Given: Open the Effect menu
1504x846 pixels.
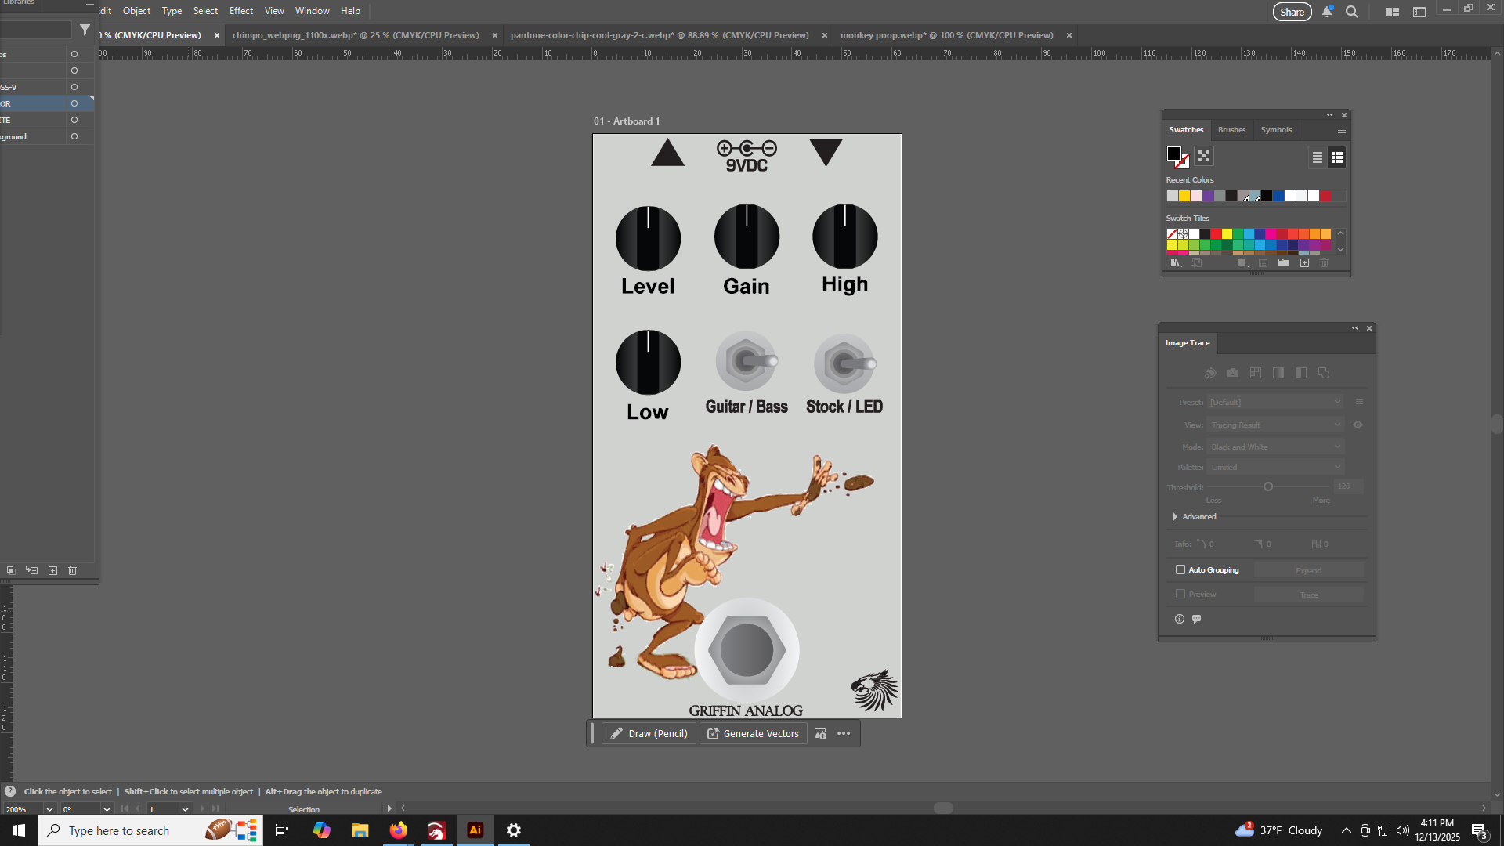Looking at the screenshot, I should [x=241, y=11].
